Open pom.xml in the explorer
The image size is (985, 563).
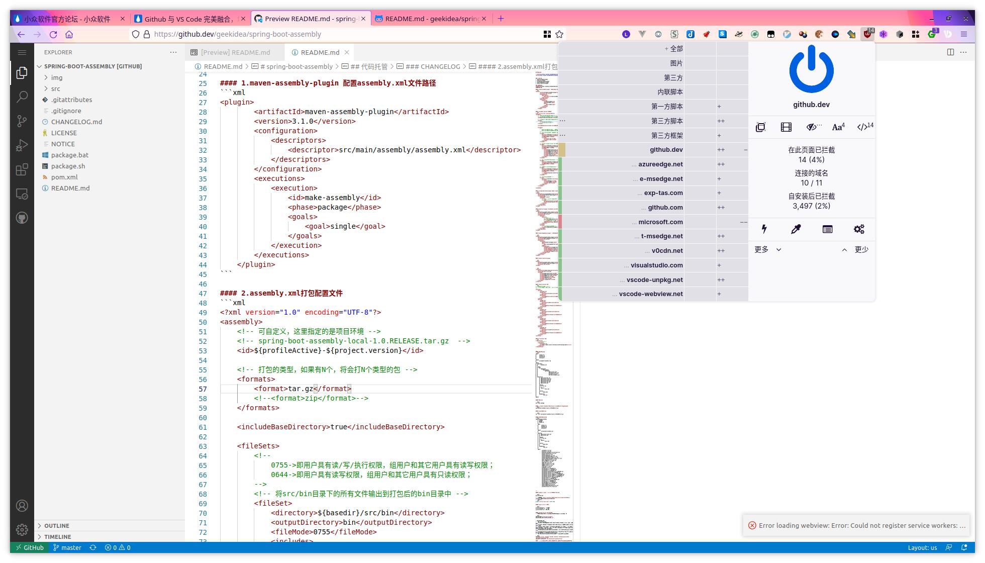[64, 177]
